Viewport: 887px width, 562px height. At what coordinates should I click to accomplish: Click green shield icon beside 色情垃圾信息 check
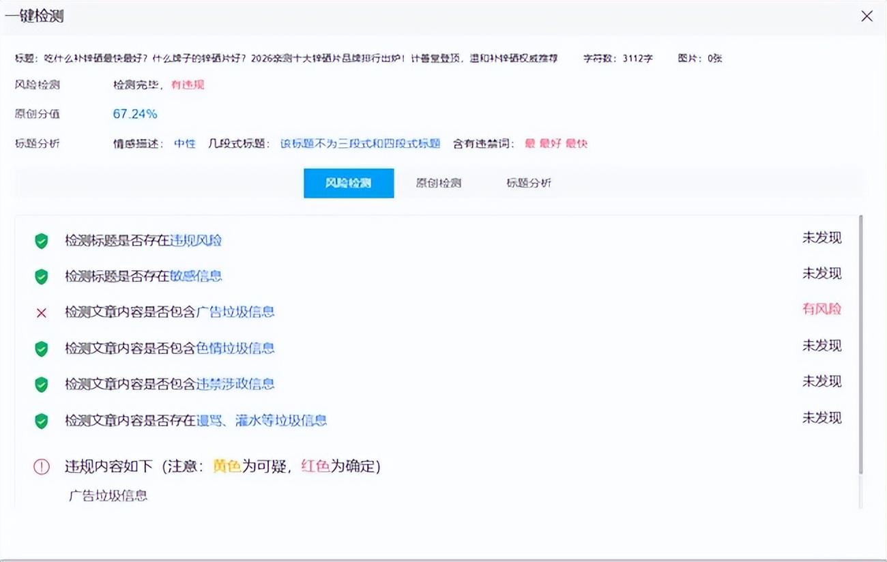pyautogui.click(x=42, y=349)
